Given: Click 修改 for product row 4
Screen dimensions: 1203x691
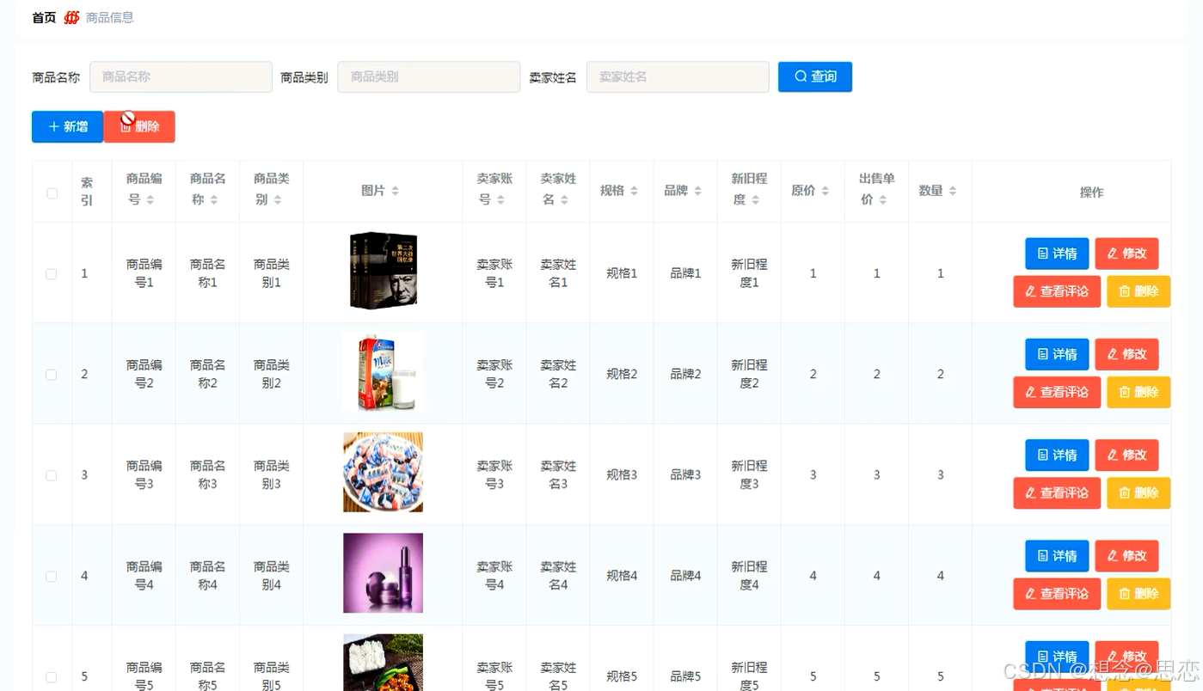Looking at the screenshot, I should pyautogui.click(x=1126, y=556).
